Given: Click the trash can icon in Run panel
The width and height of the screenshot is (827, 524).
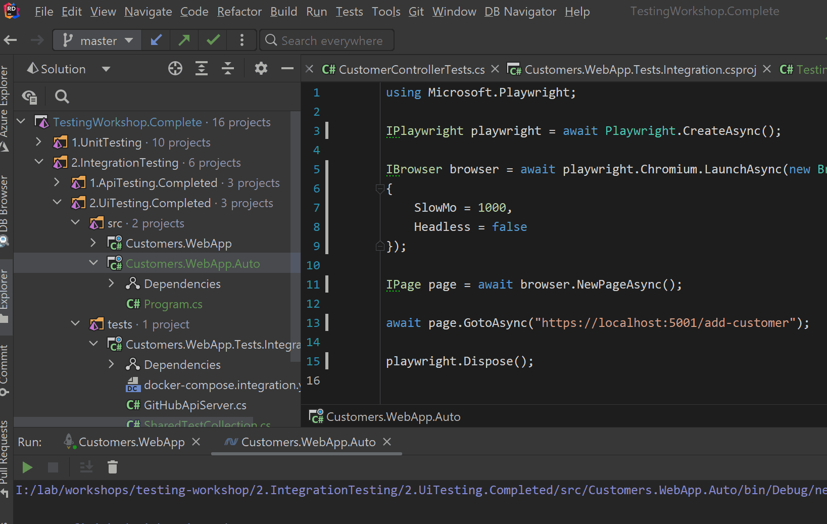Looking at the screenshot, I should coord(113,467).
